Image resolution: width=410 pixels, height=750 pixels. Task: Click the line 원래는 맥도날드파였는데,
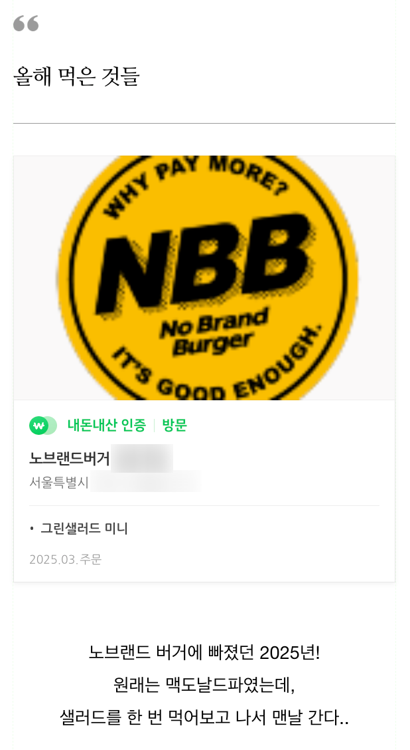tap(204, 685)
